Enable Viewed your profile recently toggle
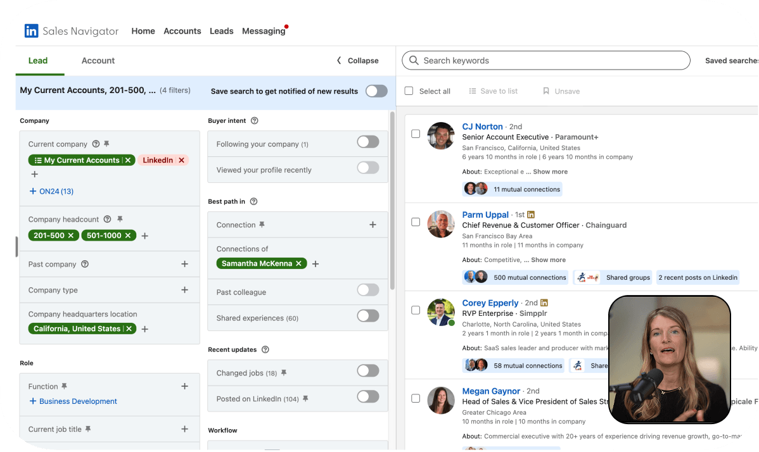 coord(368,168)
